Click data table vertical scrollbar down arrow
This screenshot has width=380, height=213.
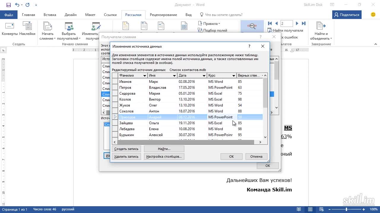pos(265,137)
